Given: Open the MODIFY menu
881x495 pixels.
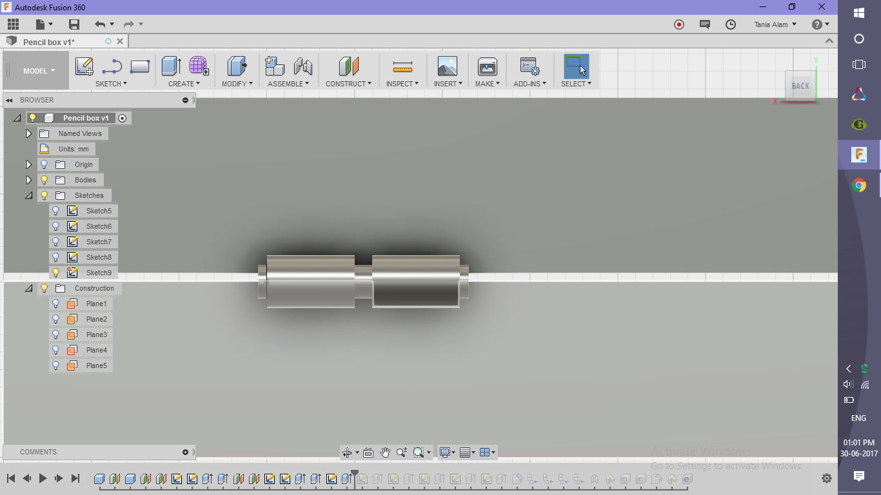Looking at the screenshot, I should point(237,84).
